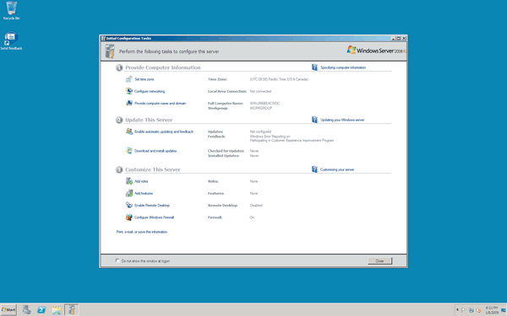The height and width of the screenshot is (316, 507).
Task: Click help icon beside Updating your Windows server
Action: pyautogui.click(x=314, y=120)
